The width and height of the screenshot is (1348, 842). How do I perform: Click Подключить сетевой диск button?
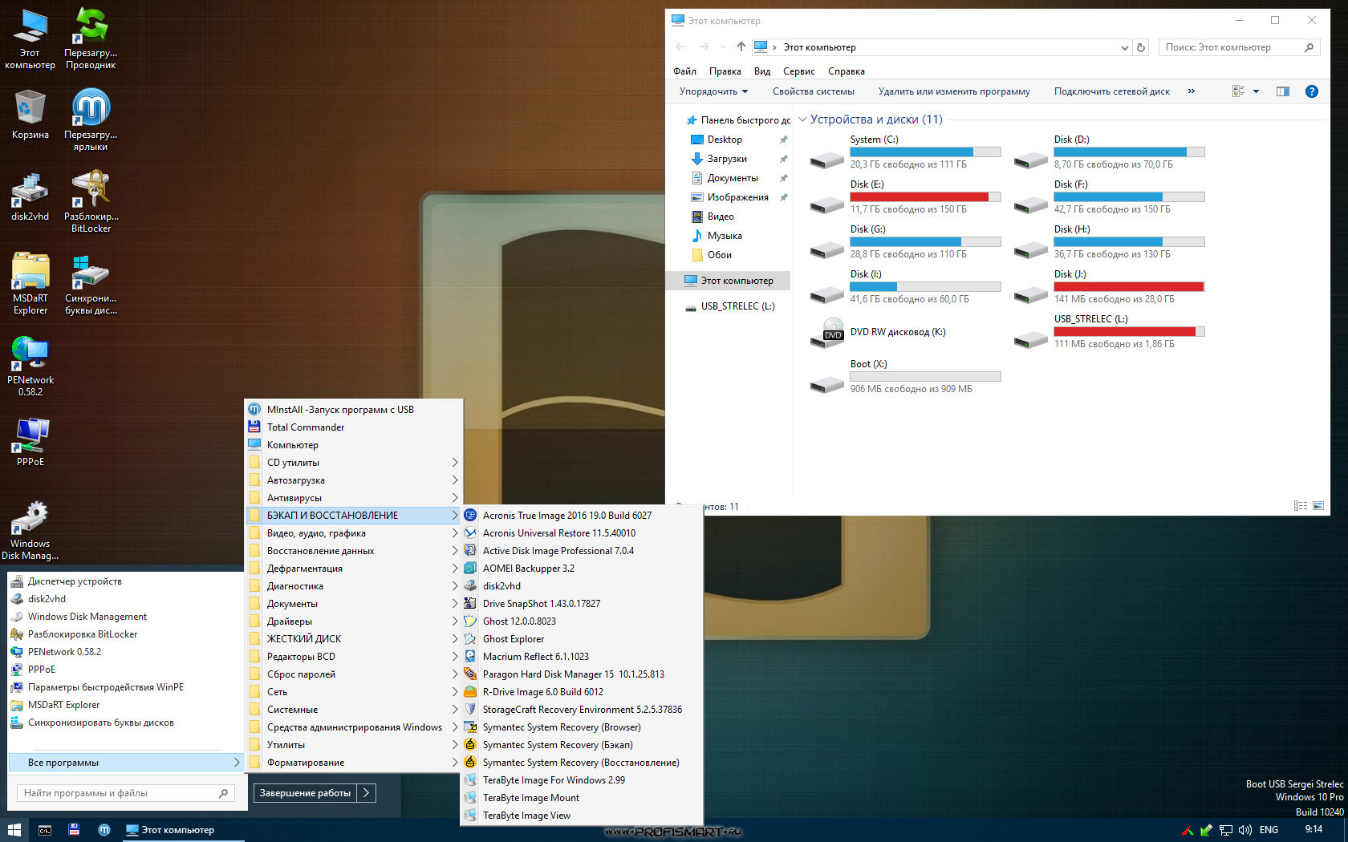pyautogui.click(x=1112, y=91)
